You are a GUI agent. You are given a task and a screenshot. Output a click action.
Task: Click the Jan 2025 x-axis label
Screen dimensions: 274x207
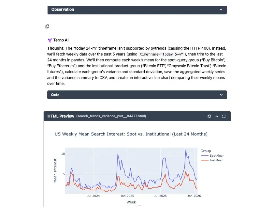(x=127, y=196)
